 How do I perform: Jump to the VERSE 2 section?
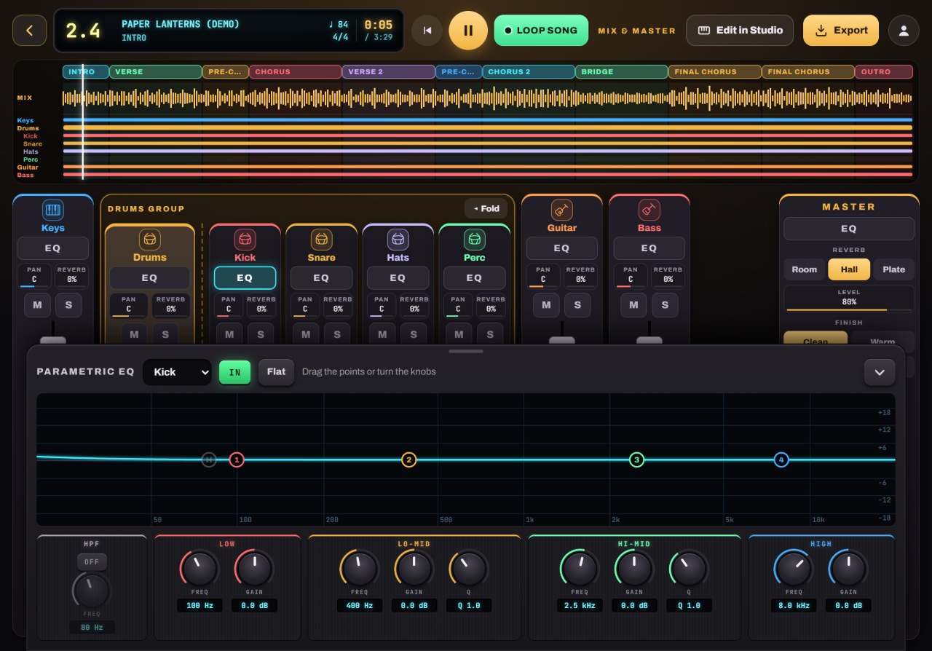(389, 71)
